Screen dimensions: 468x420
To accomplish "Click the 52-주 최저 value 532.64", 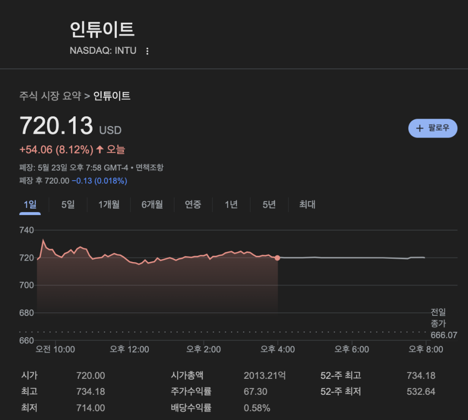I will click(x=421, y=391).
